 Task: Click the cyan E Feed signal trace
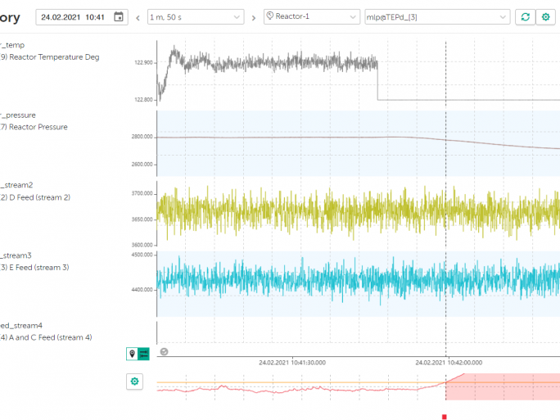click(357, 280)
